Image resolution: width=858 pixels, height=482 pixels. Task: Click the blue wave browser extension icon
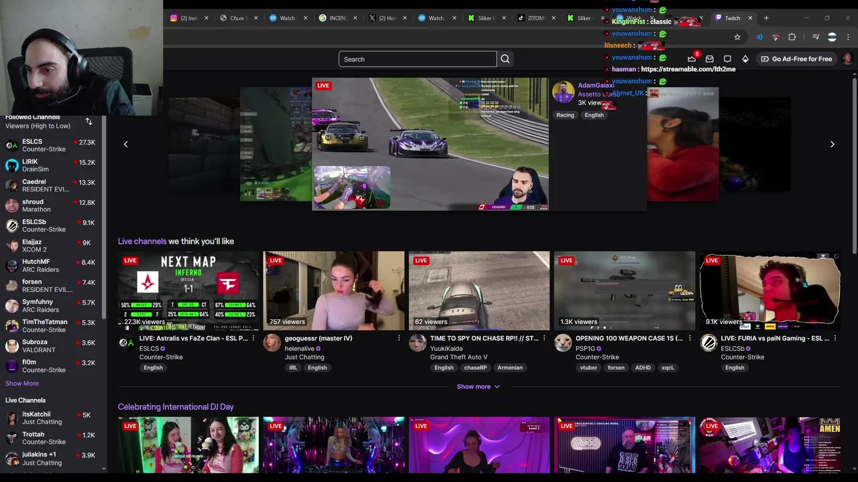tap(759, 37)
